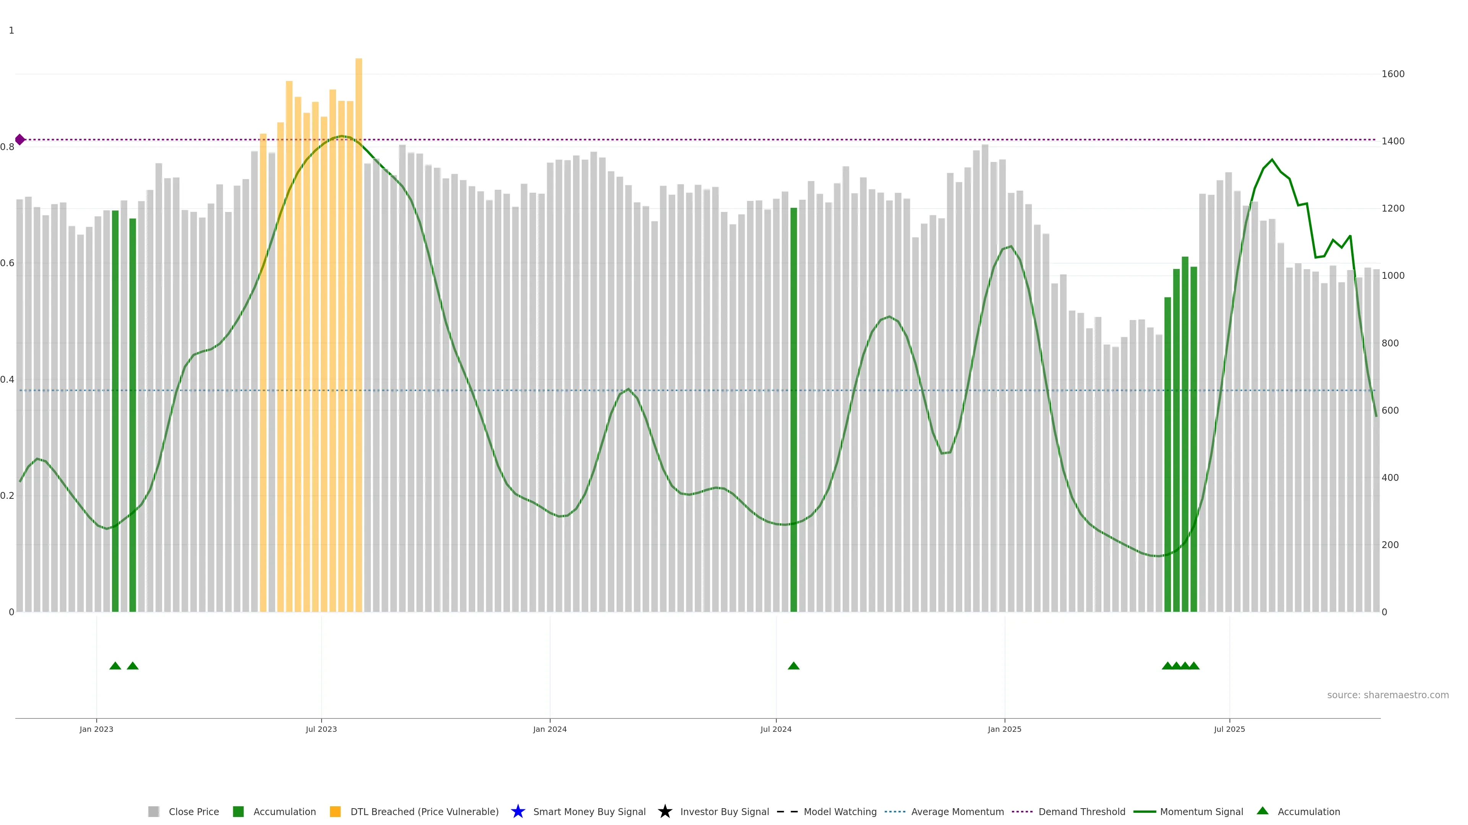Click the purple Demand Threshold diamond marker
Image resolution: width=1468 pixels, height=825 pixels.
tap(20, 139)
